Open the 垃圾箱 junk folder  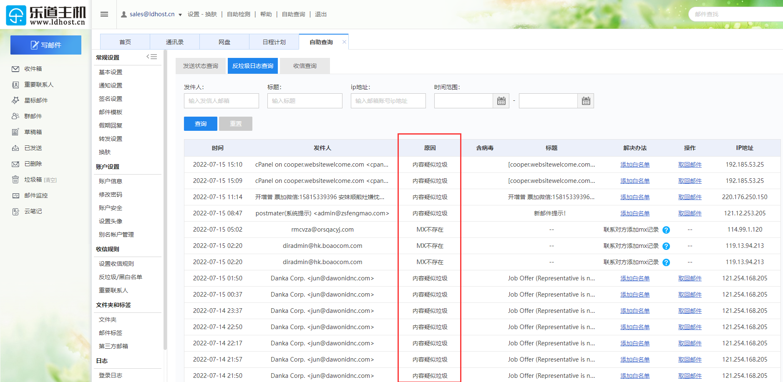click(x=33, y=180)
